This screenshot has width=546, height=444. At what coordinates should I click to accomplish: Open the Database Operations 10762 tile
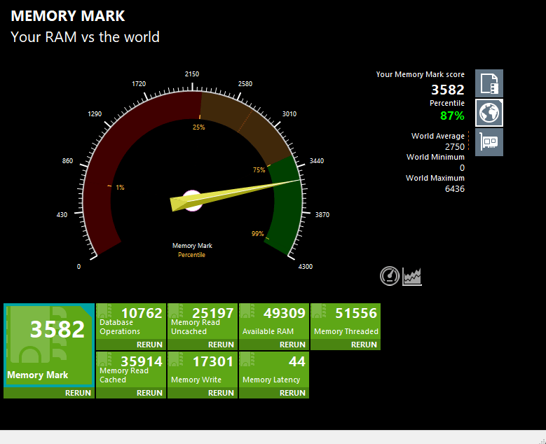pyautogui.click(x=131, y=321)
